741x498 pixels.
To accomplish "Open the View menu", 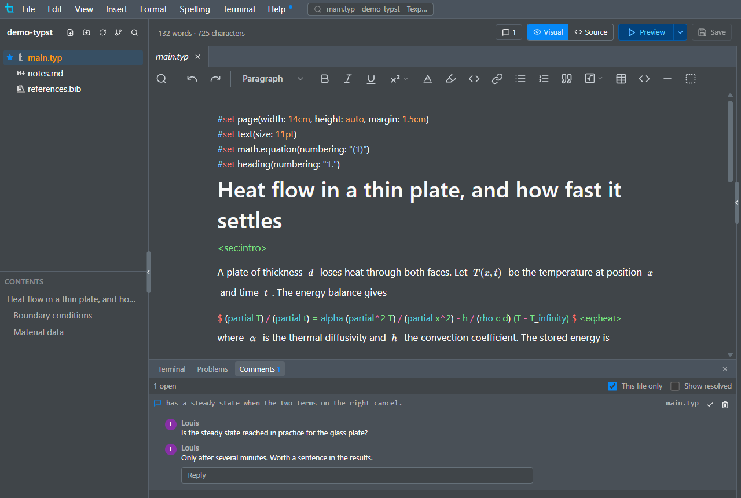I will 84,9.
